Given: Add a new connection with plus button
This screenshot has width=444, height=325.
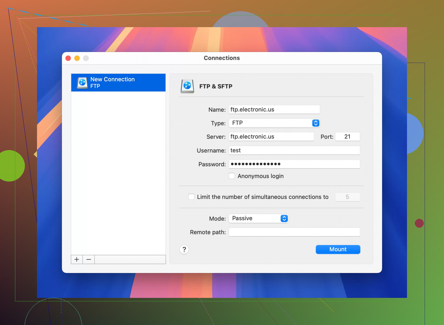Looking at the screenshot, I should tap(77, 259).
